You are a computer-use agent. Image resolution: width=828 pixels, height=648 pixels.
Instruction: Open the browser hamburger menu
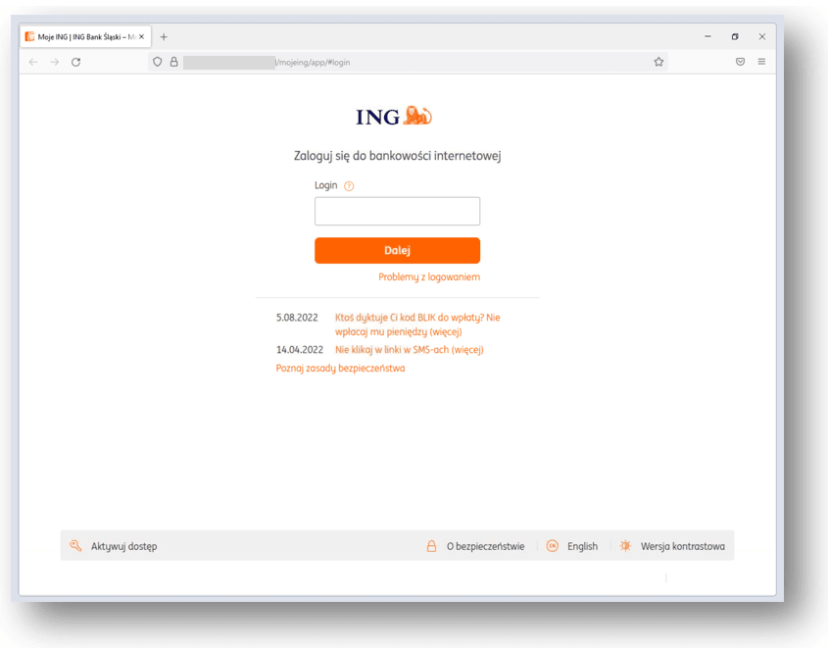(x=761, y=62)
